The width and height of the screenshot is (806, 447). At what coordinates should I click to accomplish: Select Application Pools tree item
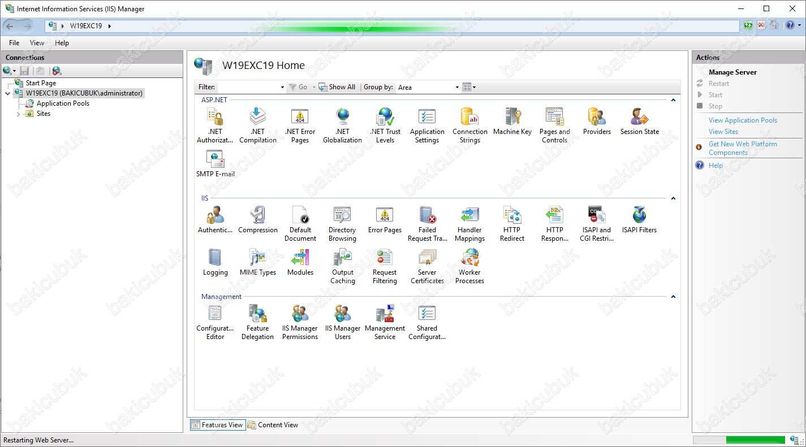pyautogui.click(x=63, y=103)
